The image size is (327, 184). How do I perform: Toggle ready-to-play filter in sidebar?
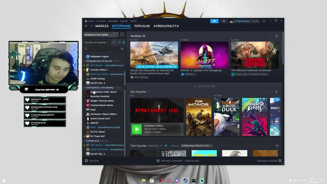click(x=124, y=42)
